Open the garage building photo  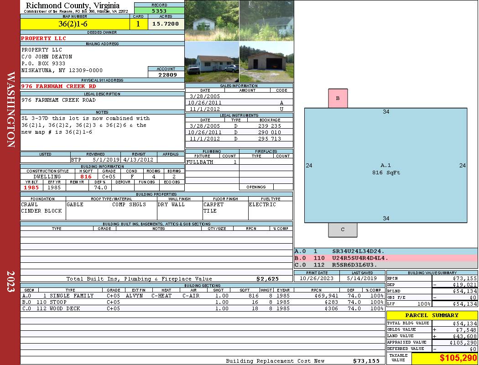pyautogui.click(x=266, y=62)
